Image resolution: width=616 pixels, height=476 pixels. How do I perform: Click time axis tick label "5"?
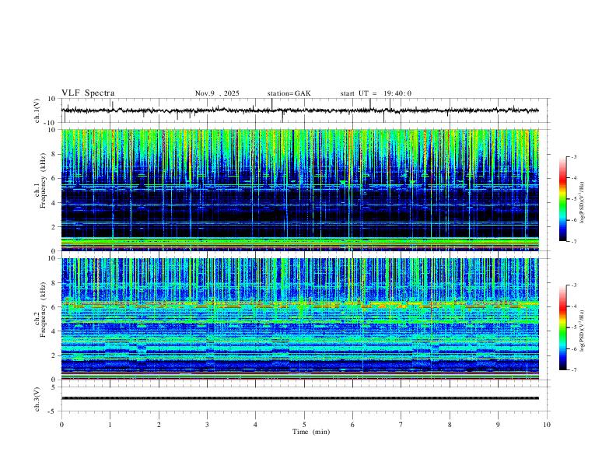304,425
